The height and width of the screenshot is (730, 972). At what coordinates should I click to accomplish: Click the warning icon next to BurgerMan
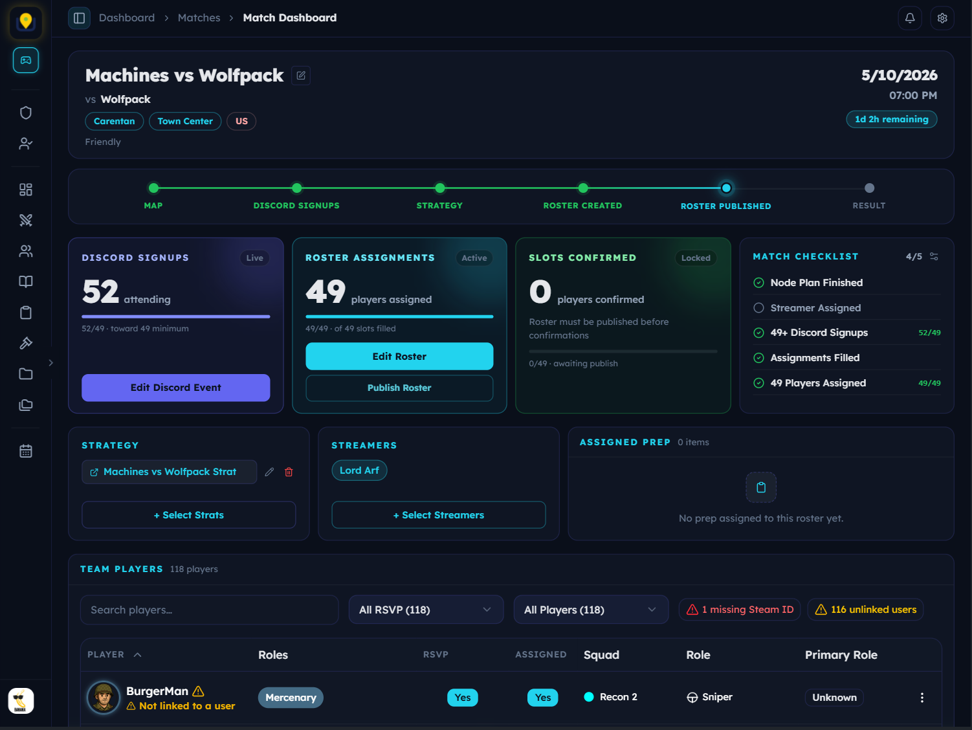(x=199, y=691)
